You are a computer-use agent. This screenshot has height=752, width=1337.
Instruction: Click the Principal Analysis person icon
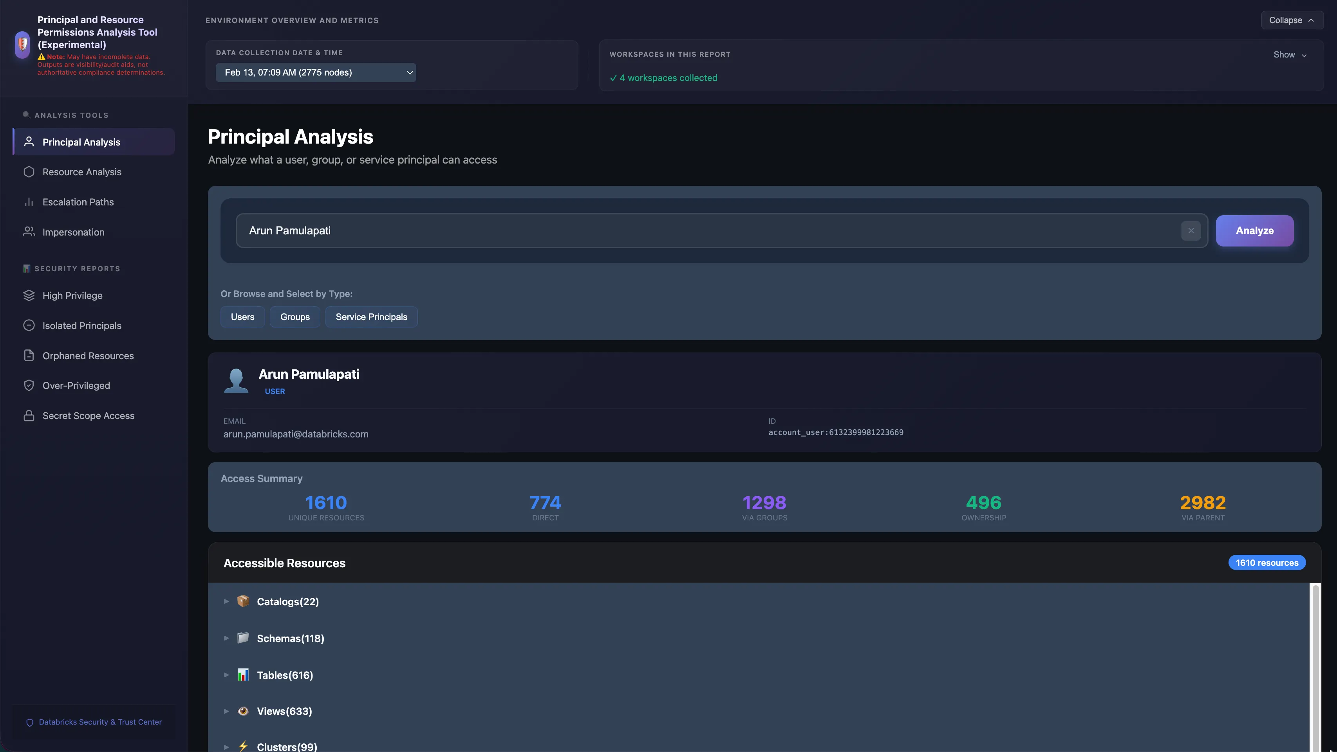pos(29,142)
